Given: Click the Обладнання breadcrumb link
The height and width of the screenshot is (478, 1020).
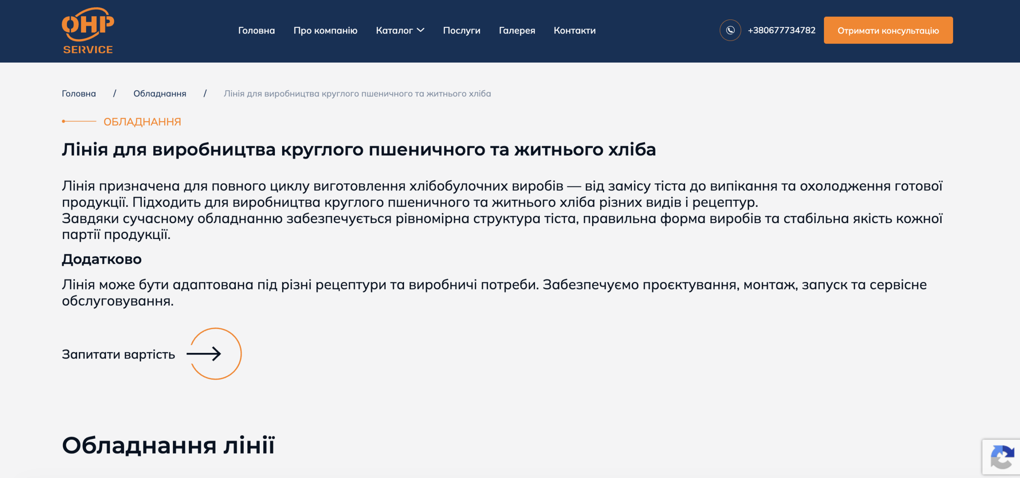Looking at the screenshot, I should click(160, 94).
